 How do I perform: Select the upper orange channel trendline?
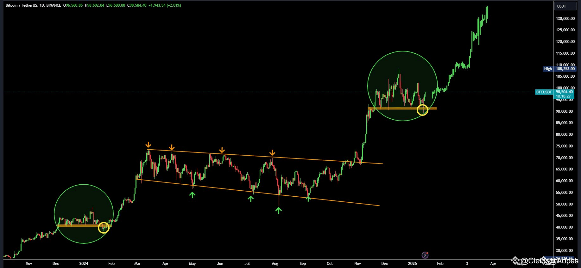265,157
